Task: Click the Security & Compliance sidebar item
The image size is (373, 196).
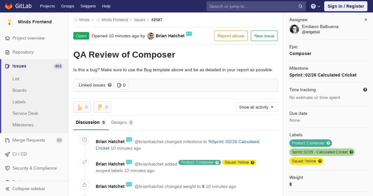Action: [x=34, y=168]
